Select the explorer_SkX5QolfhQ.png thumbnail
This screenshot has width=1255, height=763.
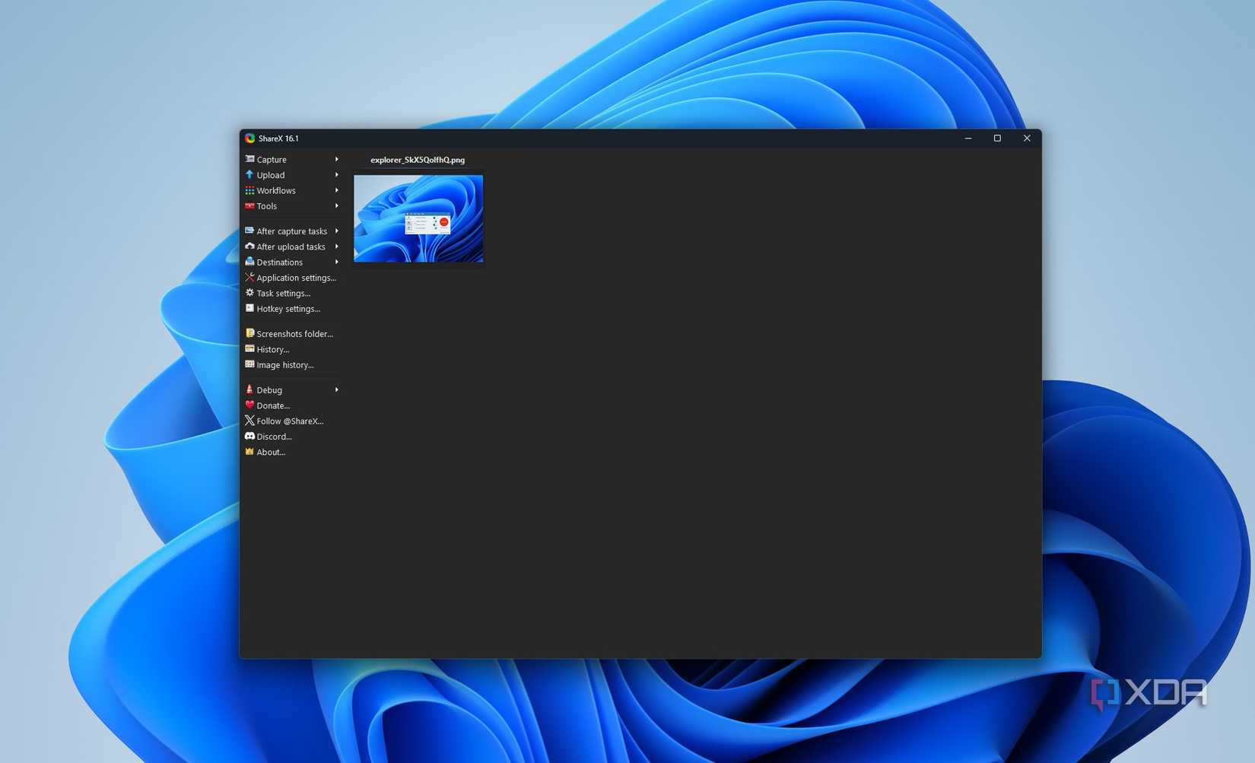click(x=418, y=218)
